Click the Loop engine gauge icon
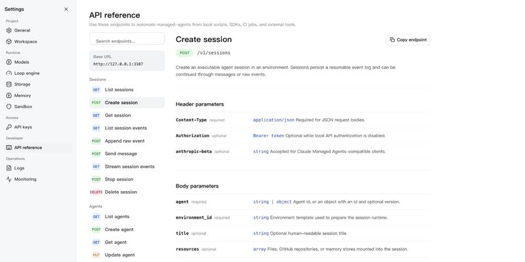The image size is (525, 262). coord(9,73)
